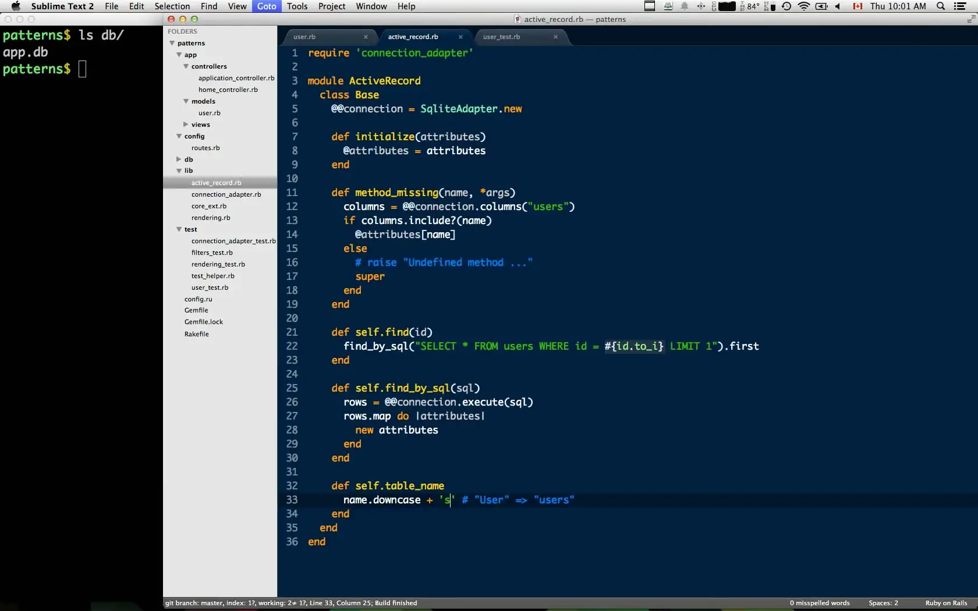The width and height of the screenshot is (978, 611).
Task: Click the 0 misspelled words status
Action: coord(820,603)
